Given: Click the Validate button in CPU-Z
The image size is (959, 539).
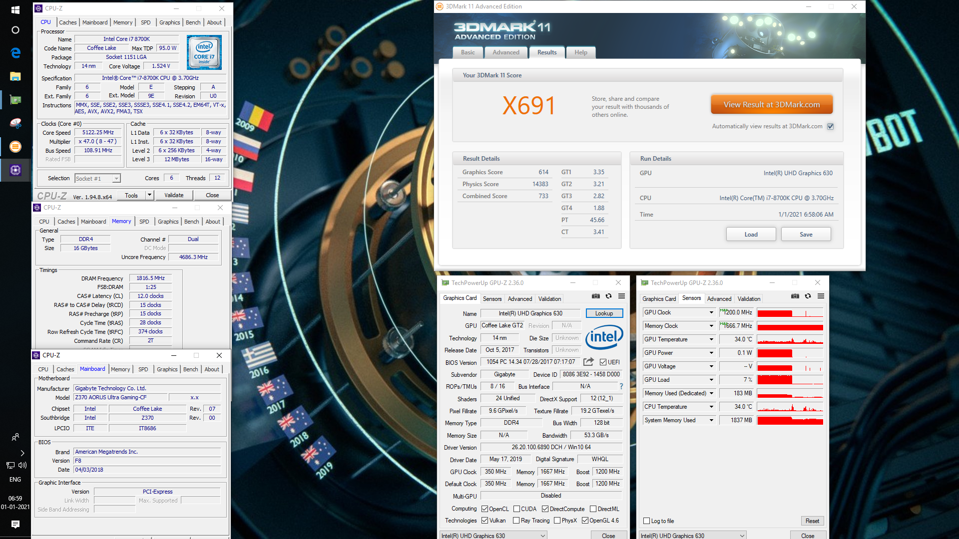Looking at the screenshot, I should click(174, 195).
